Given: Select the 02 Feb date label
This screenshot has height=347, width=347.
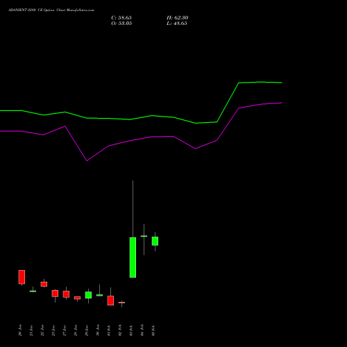Looking at the screenshot, I should click(x=120, y=330).
